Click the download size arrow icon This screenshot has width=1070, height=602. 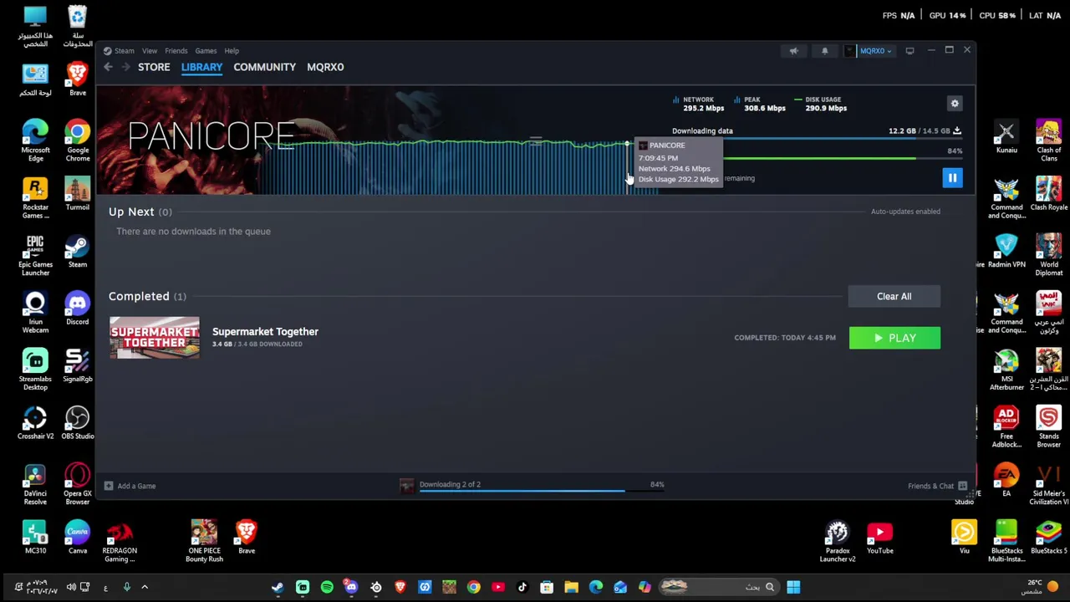click(957, 130)
